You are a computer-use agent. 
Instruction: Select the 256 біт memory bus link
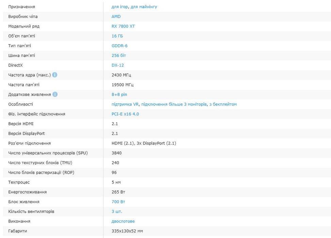(x=119, y=55)
